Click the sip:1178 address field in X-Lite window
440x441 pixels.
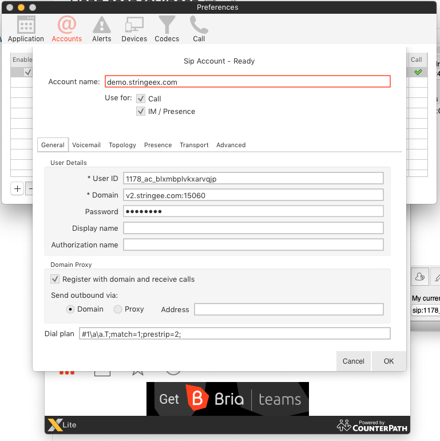pos(426,310)
